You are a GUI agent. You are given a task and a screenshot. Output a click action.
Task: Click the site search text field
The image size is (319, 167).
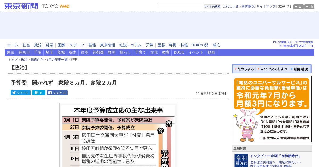pos(180,6)
